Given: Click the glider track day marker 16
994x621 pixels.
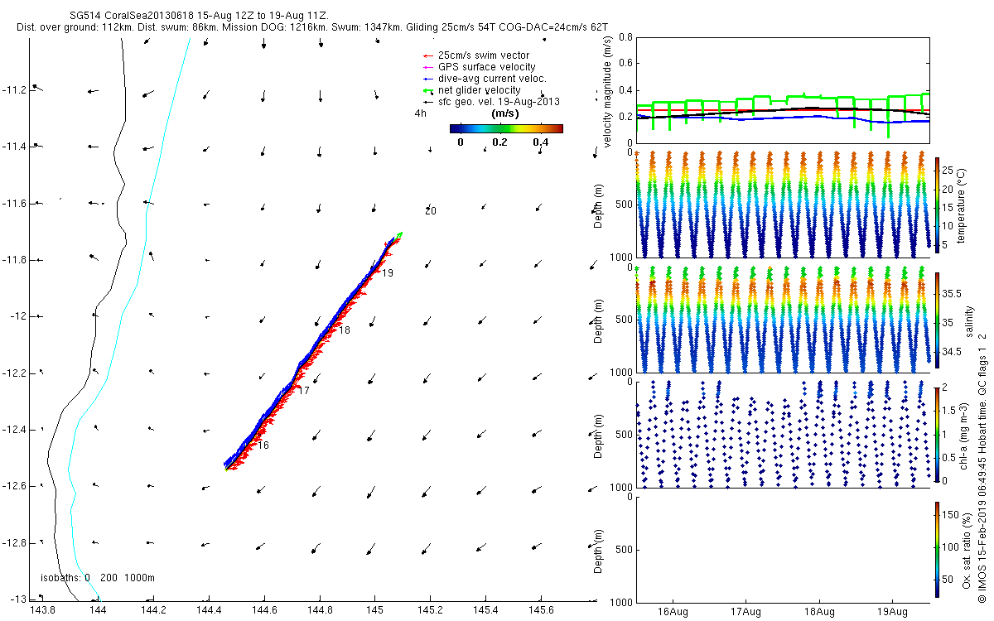Looking at the screenshot, I should 263,445.
